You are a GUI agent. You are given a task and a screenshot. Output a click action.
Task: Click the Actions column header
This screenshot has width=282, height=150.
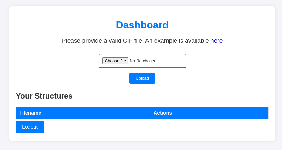(163, 113)
